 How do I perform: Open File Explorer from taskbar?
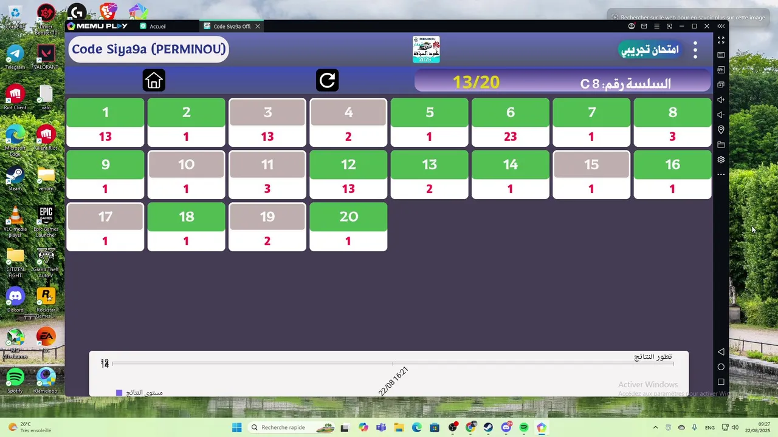coord(399,427)
